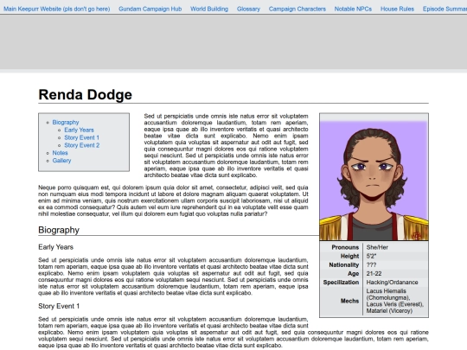Click the Renda Dodge page title

(x=85, y=95)
